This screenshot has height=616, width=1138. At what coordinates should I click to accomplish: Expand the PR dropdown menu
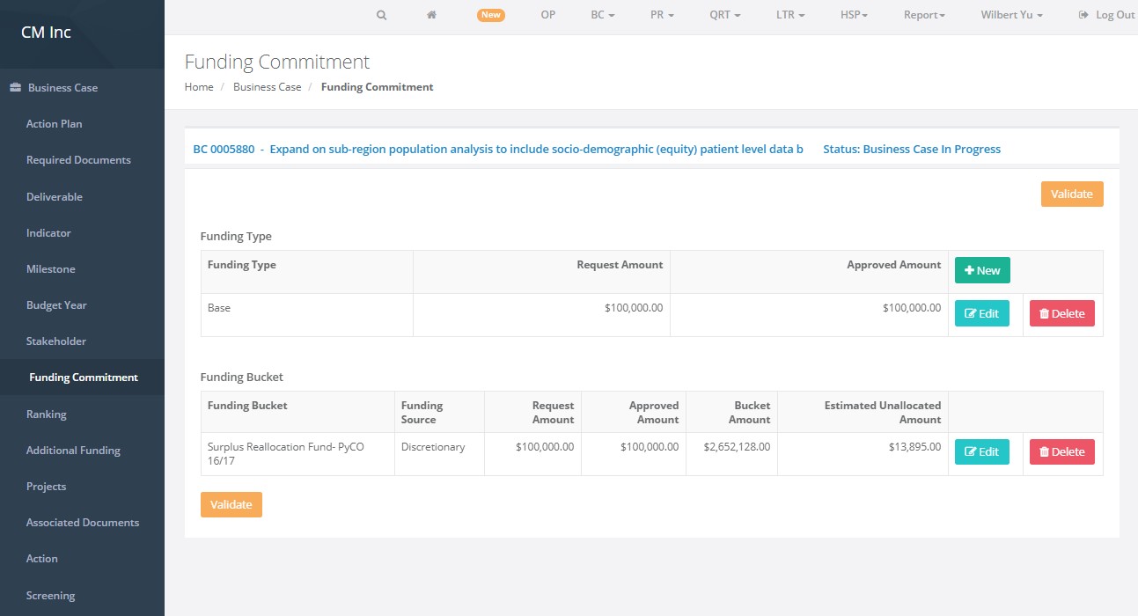pyautogui.click(x=662, y=15)
